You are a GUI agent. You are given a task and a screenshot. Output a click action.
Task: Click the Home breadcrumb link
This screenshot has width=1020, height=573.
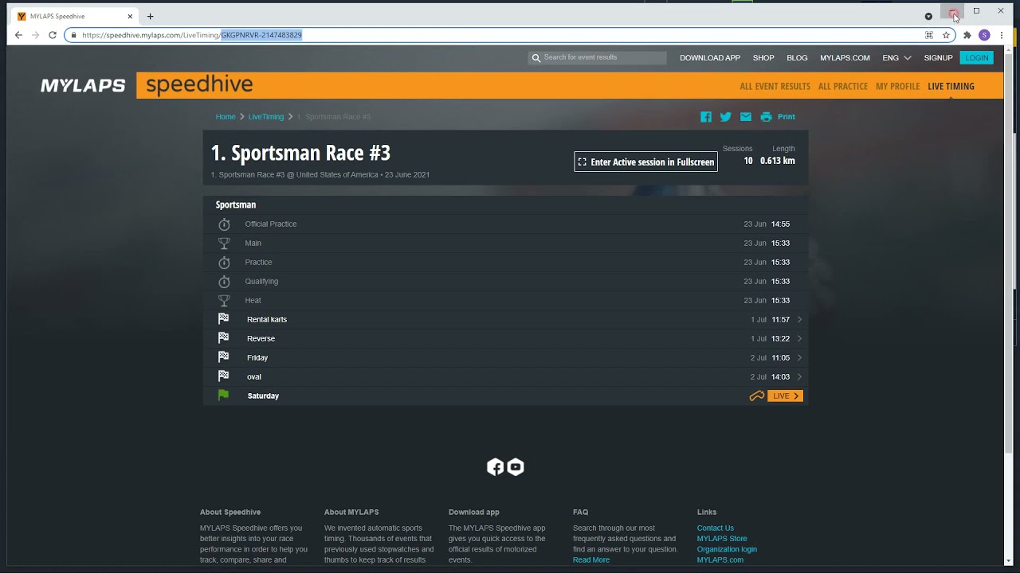(226, 117)
